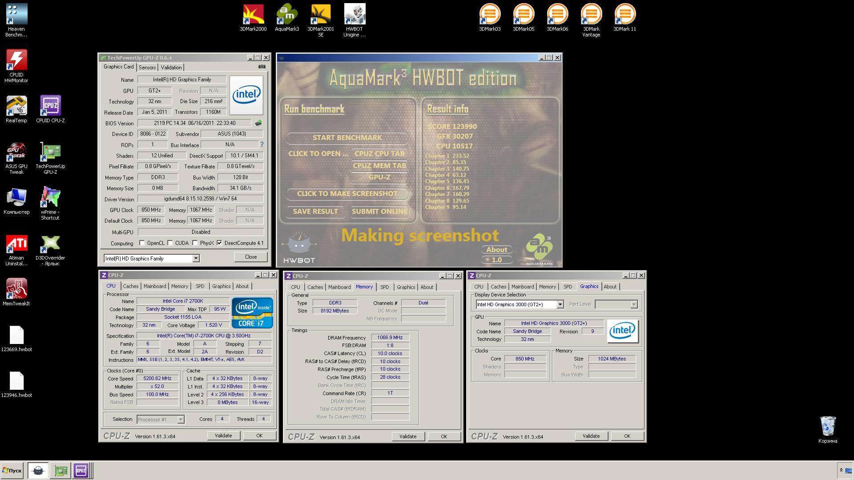This screenshot has height=480, width=854.
Task: Launch RealTemp desktop icon
Action: (16, 109)
